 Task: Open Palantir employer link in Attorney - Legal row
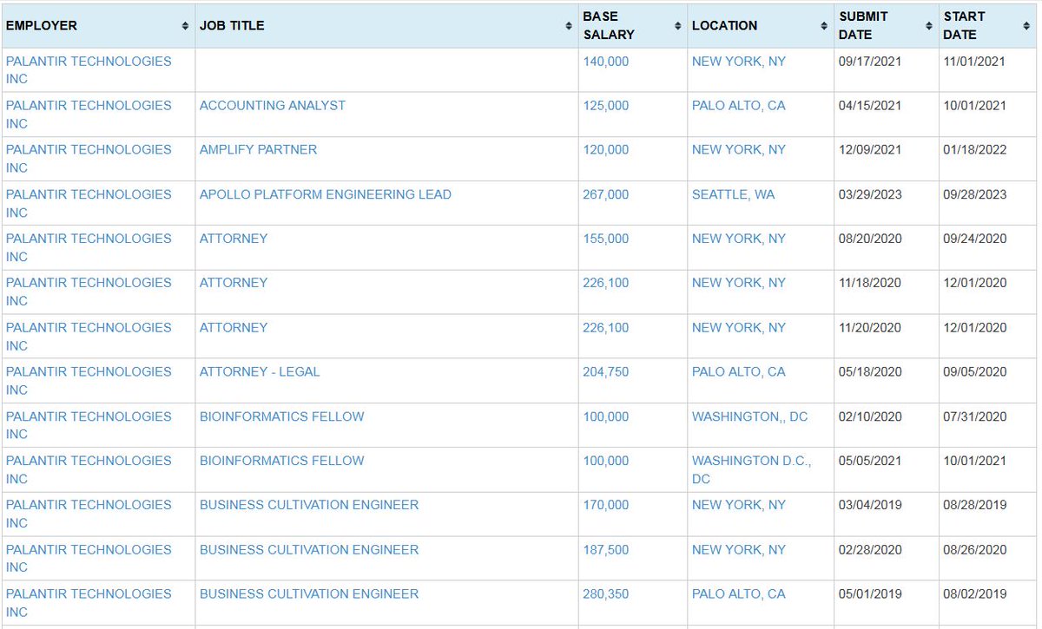click(x=89, y=381)
